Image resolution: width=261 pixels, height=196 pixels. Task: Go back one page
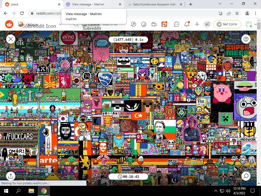pos(6,13)
